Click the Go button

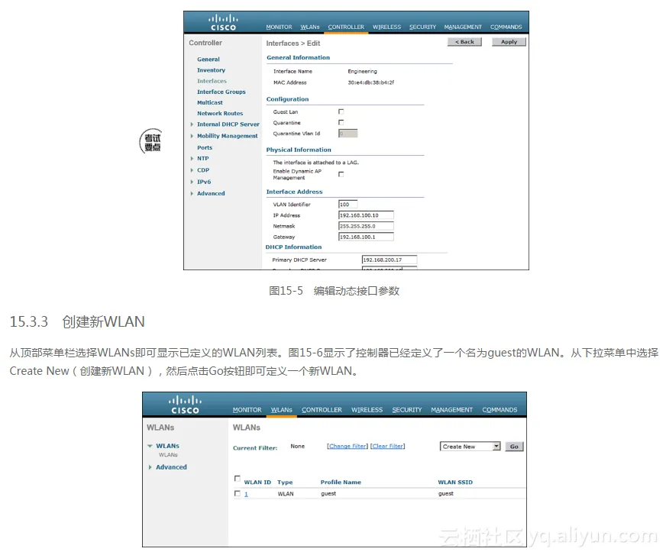[x=514, y=447]
